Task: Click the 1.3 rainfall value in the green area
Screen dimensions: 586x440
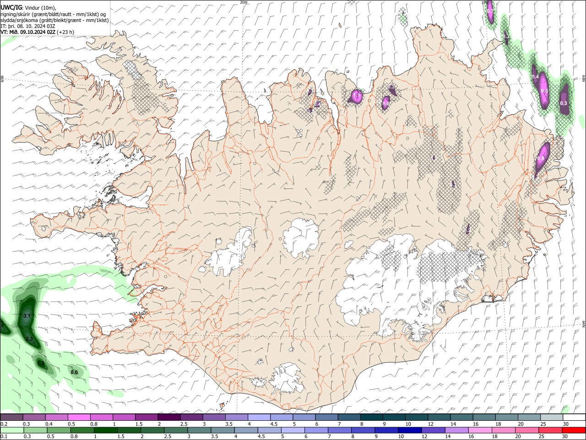Action: pos(41,363)
